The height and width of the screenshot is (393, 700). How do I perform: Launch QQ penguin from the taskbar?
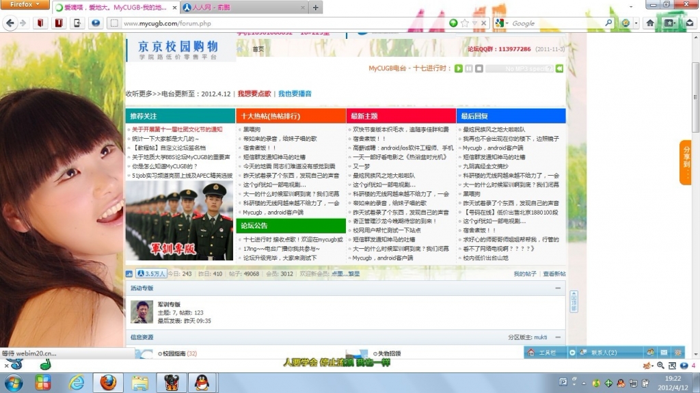click(202, 383)
